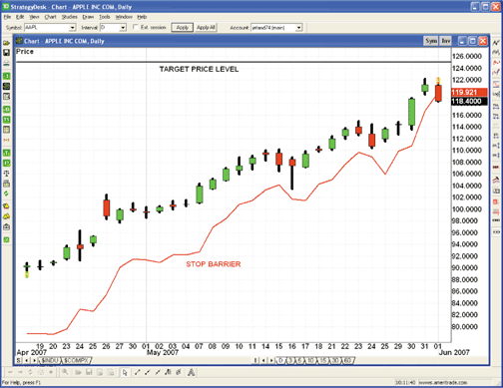Image resolution: width=503 pixels, height=388 pixels.
Task: Click the open folder icon in left sidebar
Action: tap(6, 43)
